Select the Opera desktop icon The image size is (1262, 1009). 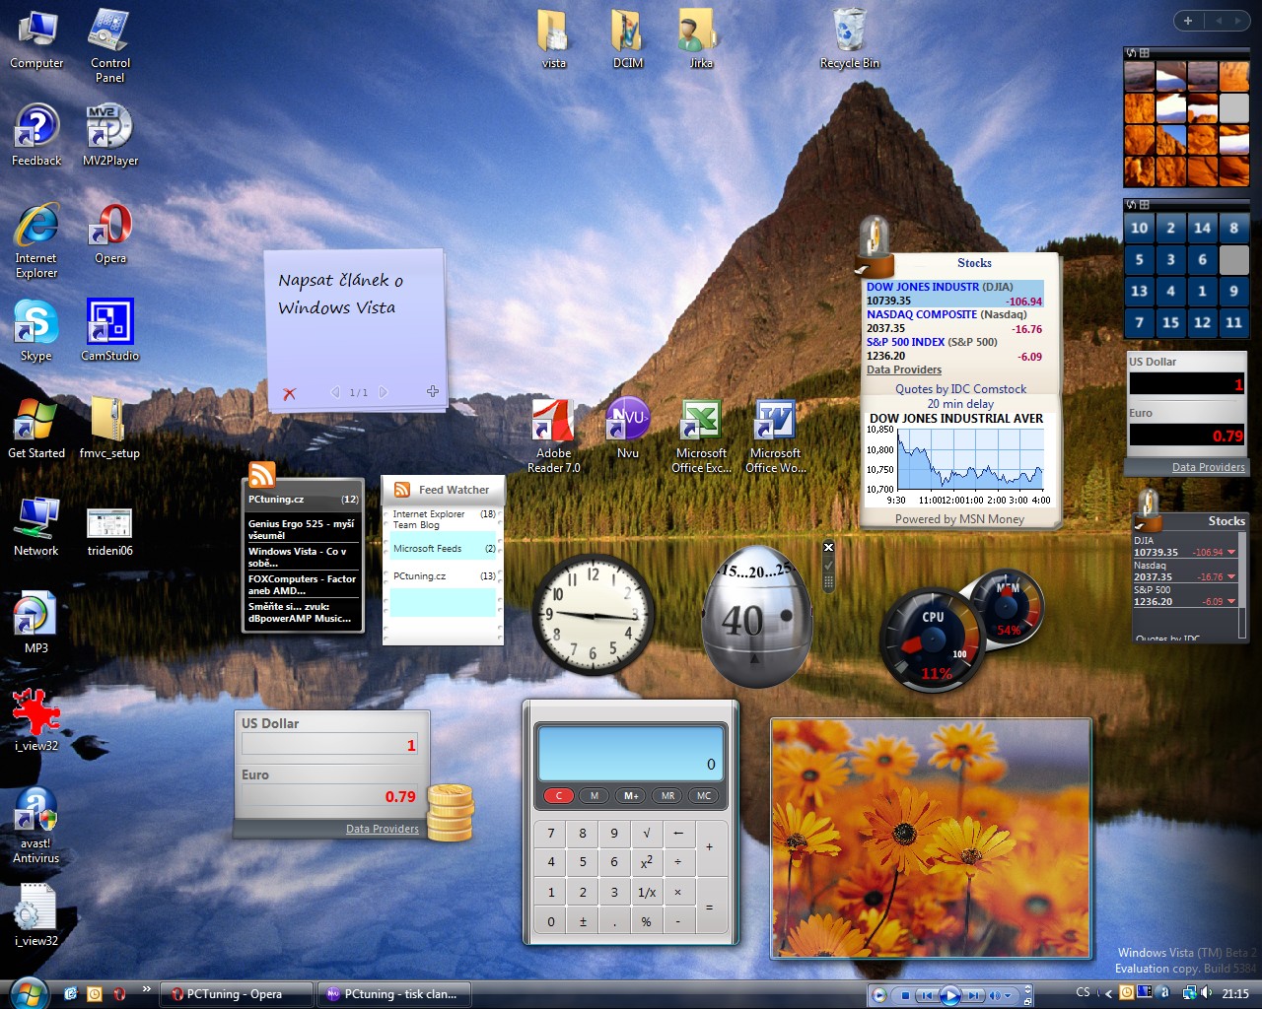coord(109,235)
